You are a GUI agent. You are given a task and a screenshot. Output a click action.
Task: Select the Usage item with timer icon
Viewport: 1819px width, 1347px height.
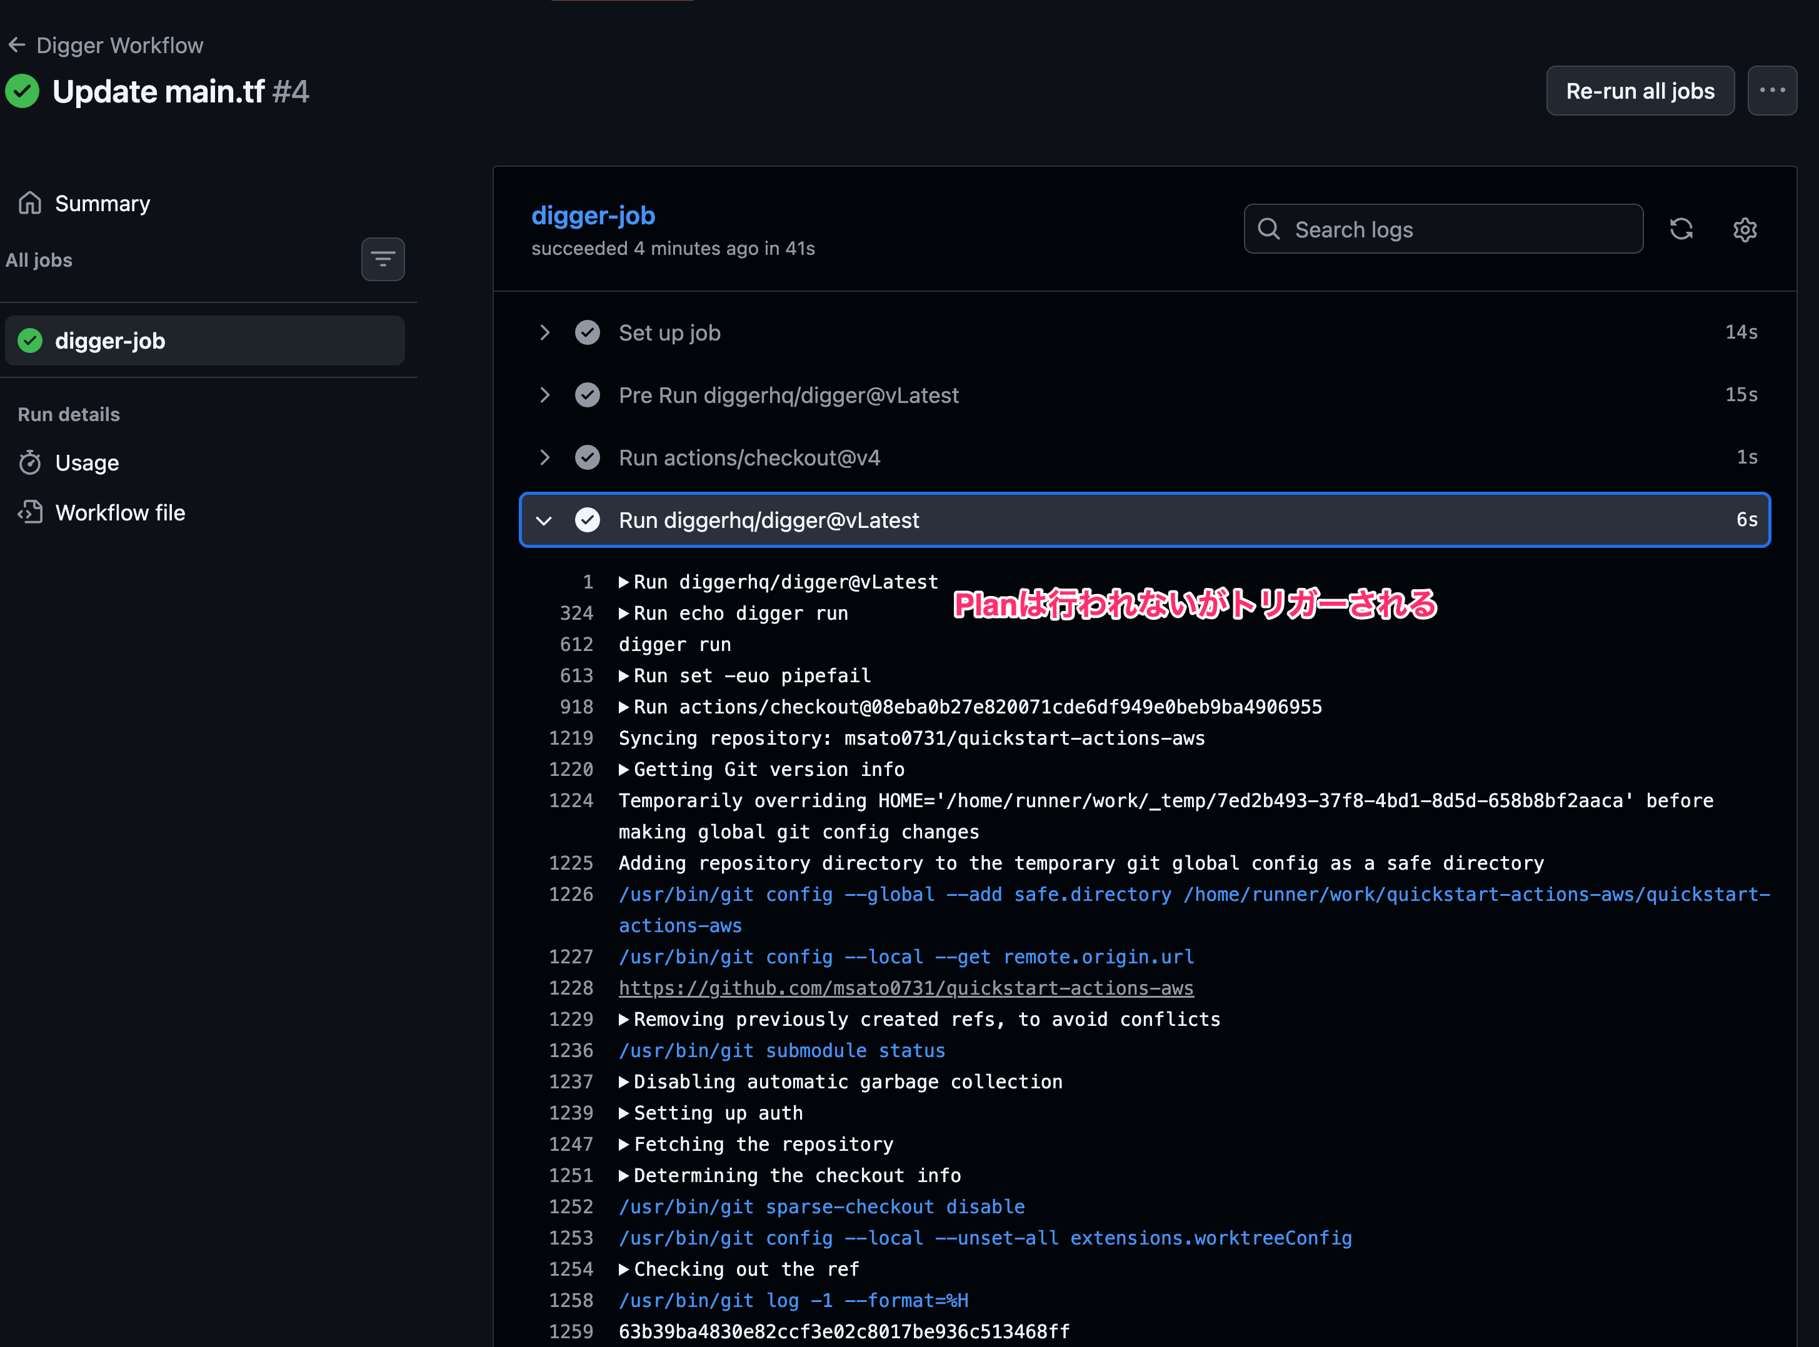tap(86, 462)
